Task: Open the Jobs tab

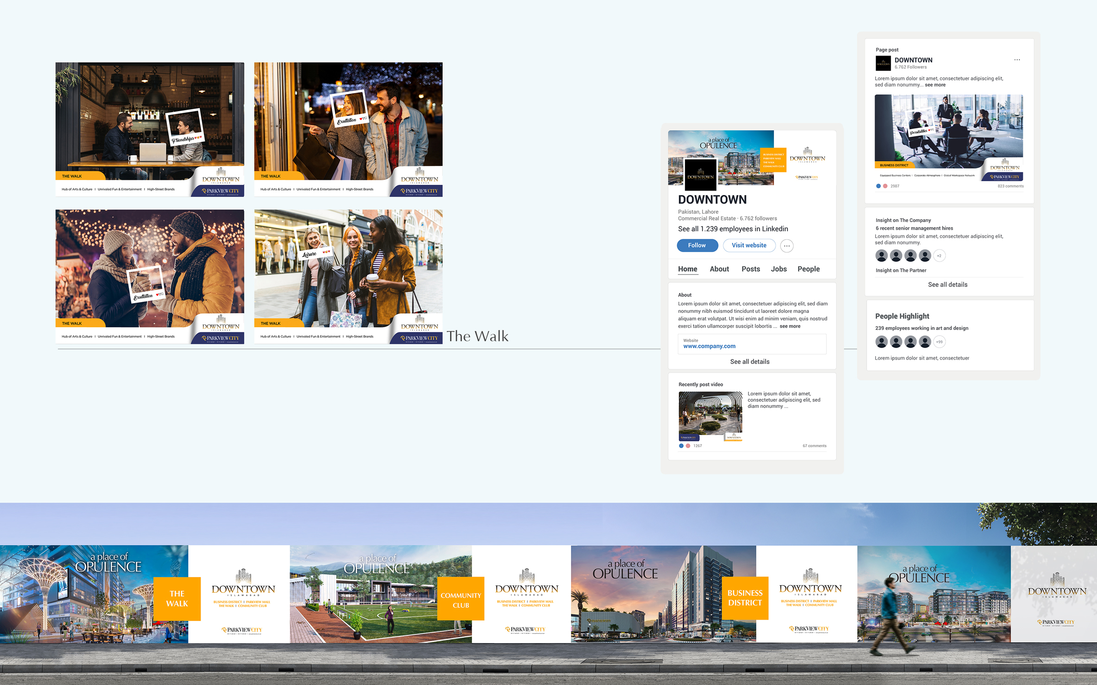Action: coord(779,269)
